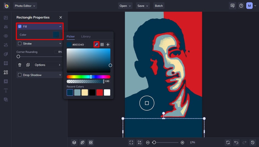Enable the Drop Shadow checkbox

(x=20, y=75)
